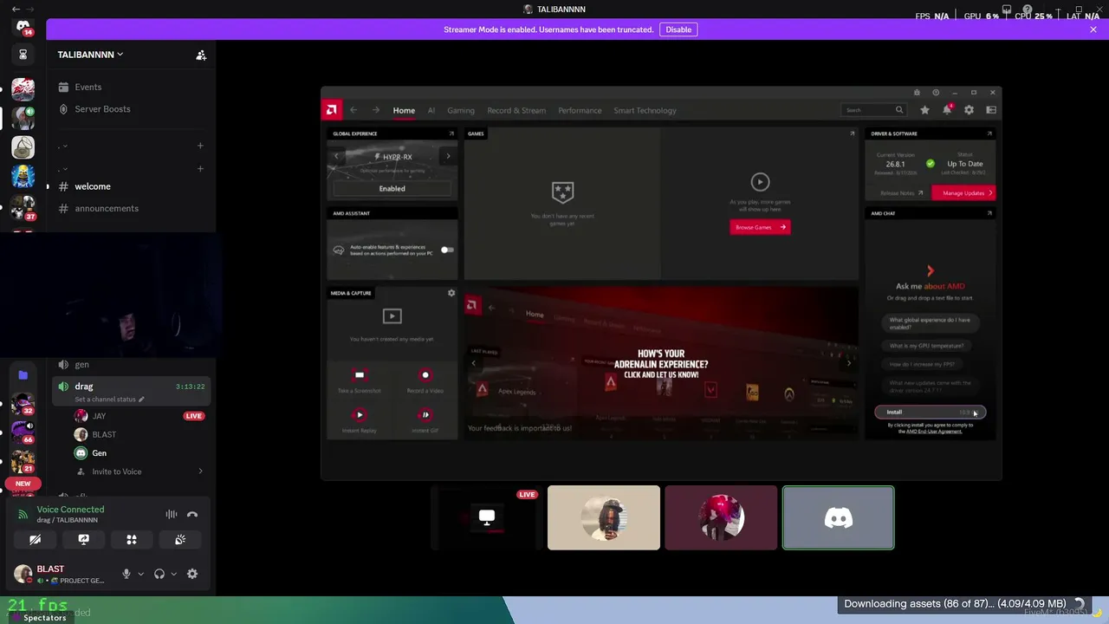
Task: Expand the TALIBANNNN server menu
Action: coord(90,55)
